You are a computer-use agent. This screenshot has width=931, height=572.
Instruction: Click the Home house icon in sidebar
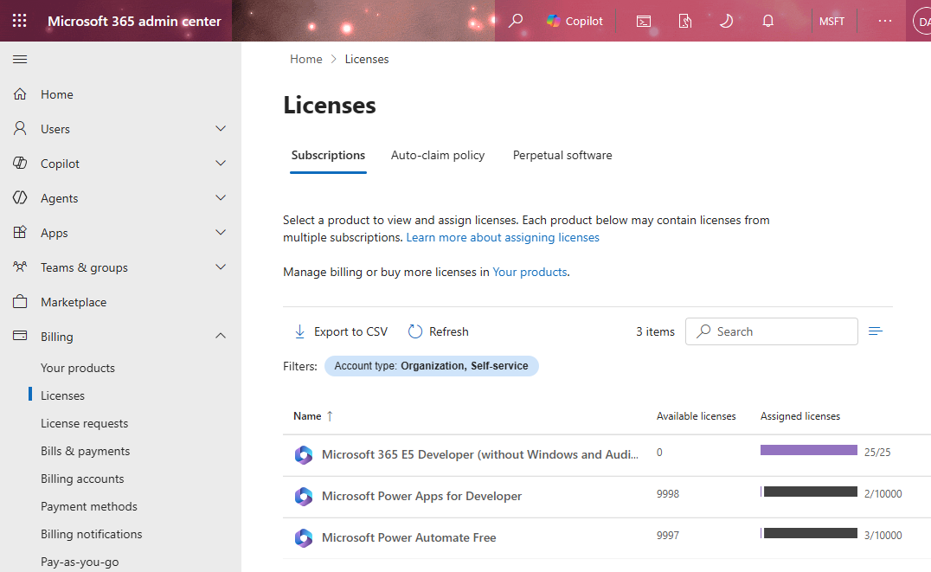[x=20, y=93]
